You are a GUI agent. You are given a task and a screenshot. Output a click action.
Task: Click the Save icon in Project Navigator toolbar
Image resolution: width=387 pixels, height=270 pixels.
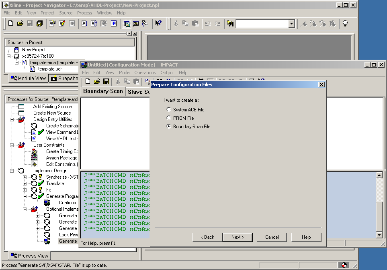coord(30,23)
